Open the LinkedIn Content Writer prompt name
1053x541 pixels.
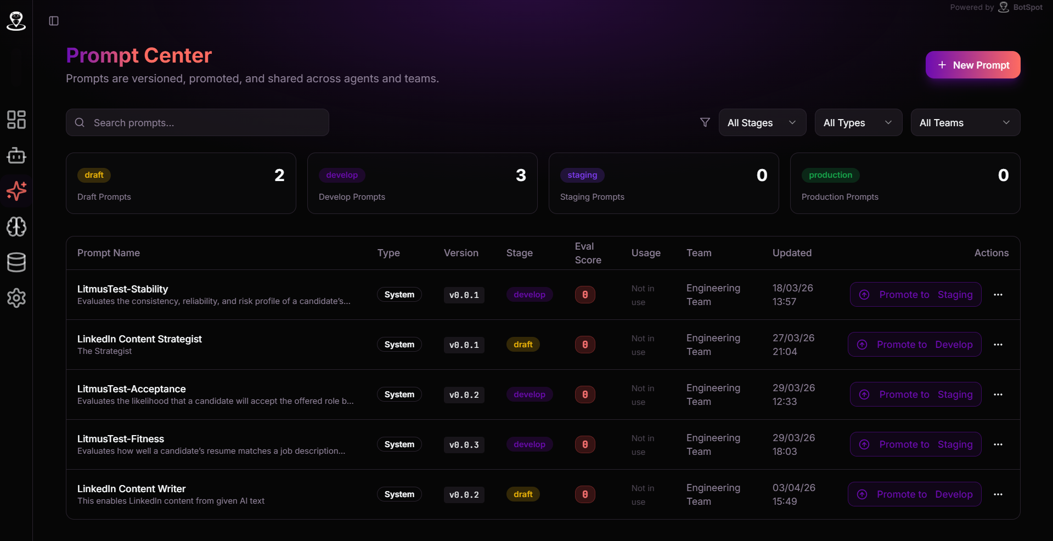point(131,489)
